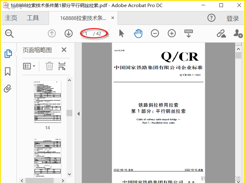Go to previous page with up arrow
This screenshot has height=184, width=245.
point(52,33)
